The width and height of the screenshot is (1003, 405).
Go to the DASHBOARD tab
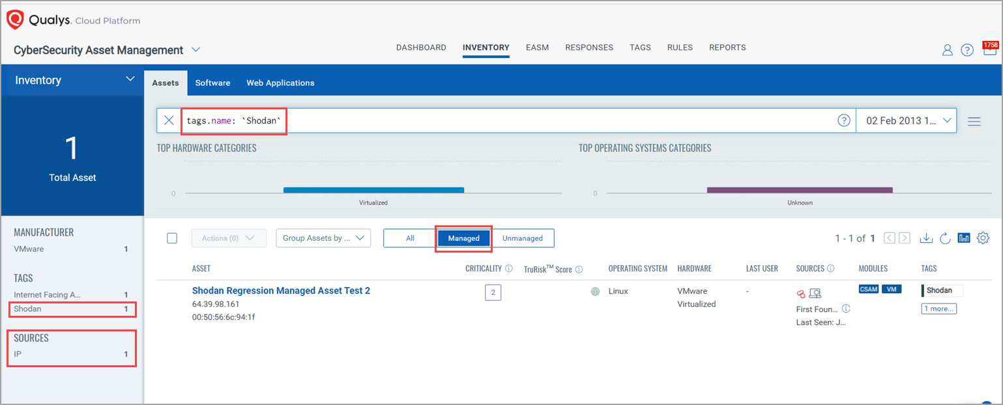[x=421, y=48]
